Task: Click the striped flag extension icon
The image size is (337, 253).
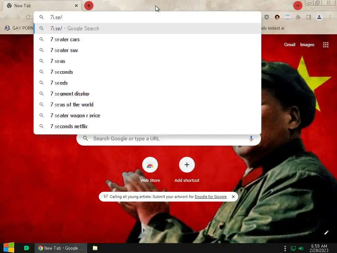Action: tap(288, 17)
